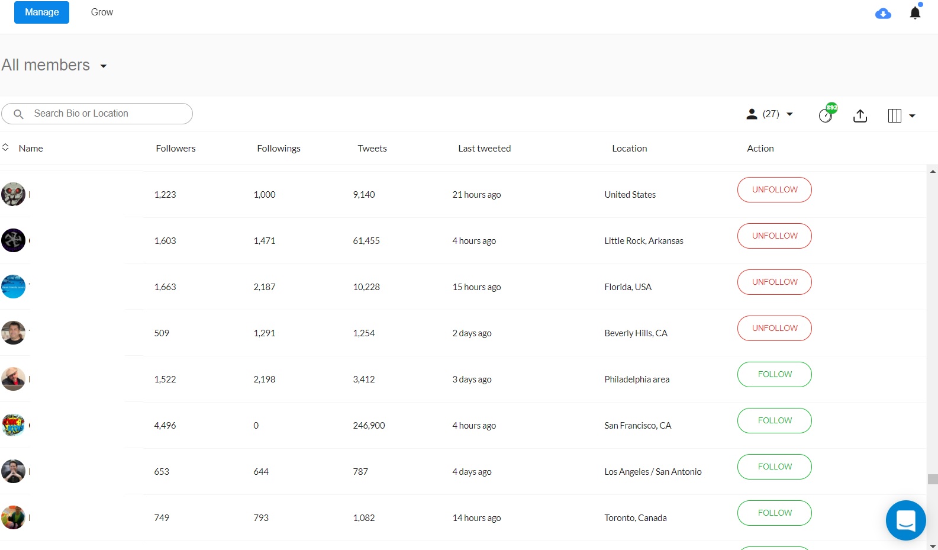Image resolution: width=938 pixels, height=550 pixels.
Task: Click the magnifier search icon
Action: point(18,114)
